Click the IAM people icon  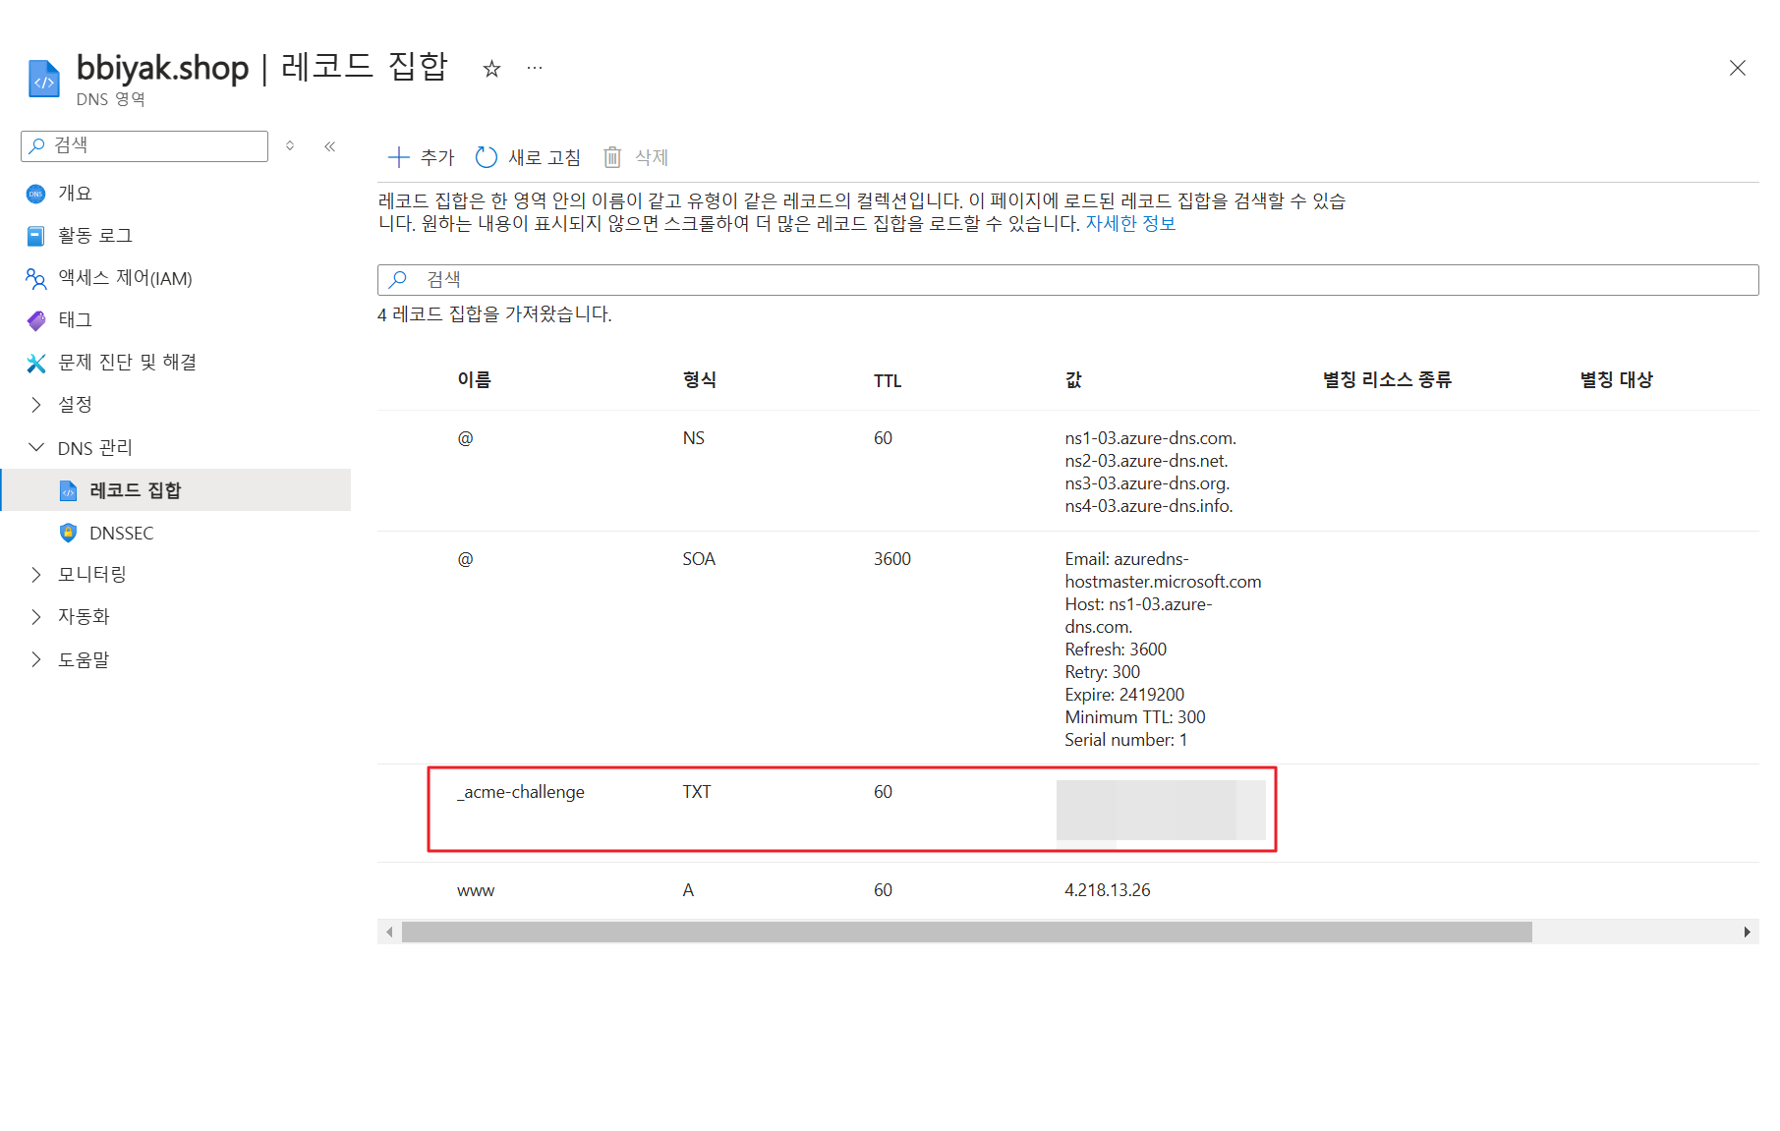pyautogui.click(x=35, y=278)
